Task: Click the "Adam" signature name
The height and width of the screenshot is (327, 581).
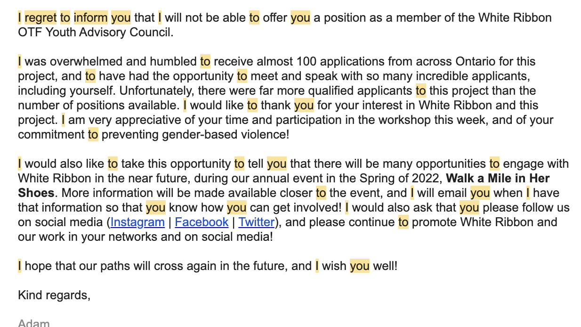Action: point(34,323)
